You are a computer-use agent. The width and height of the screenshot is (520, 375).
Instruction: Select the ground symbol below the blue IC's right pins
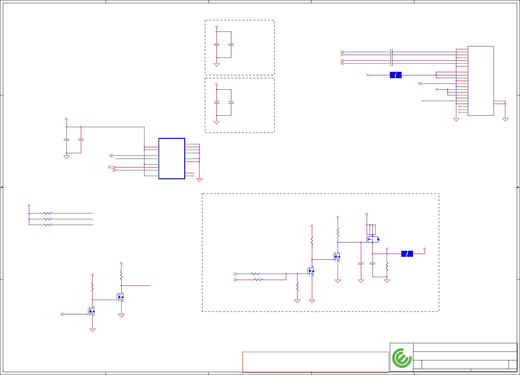click(x=199, y=180)
